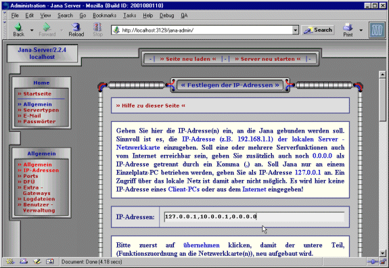The image size is (389, 268).
Task: Open DFÜ in the side panel
Action: coord(26,181)
